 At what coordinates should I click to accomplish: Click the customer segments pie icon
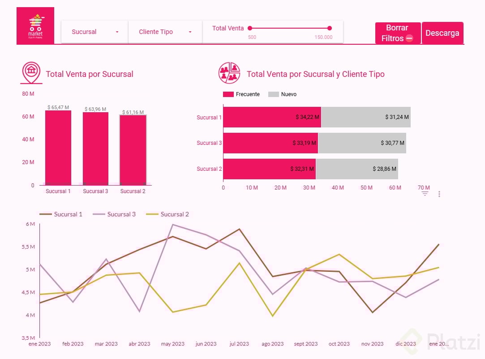[229, 73]
